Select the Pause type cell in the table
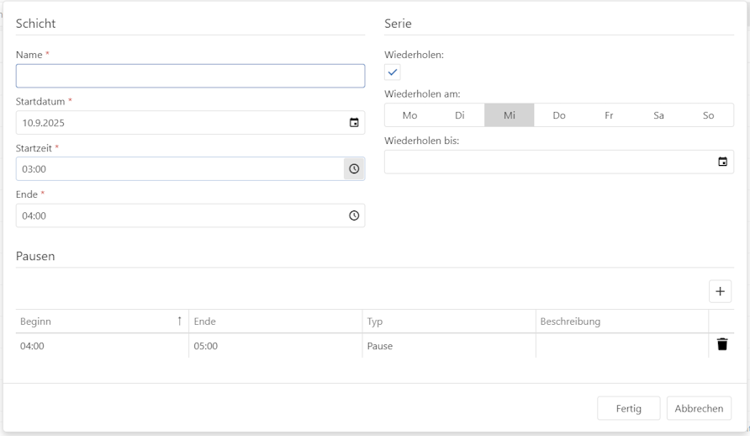 point(448,346)
